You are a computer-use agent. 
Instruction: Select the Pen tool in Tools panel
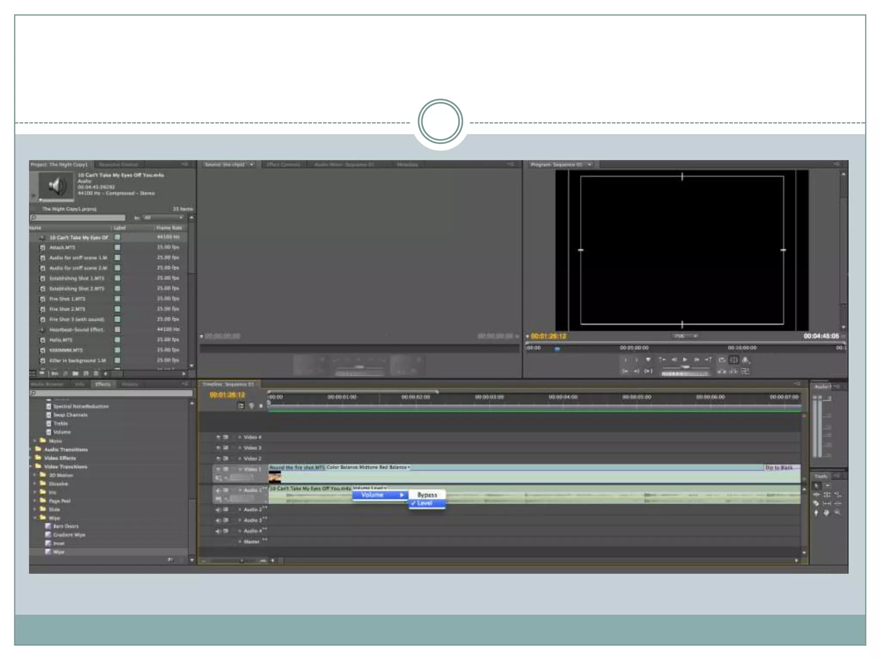click(816, 513)
